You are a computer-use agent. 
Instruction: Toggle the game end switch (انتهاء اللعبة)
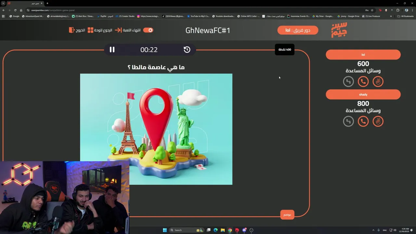148,30
